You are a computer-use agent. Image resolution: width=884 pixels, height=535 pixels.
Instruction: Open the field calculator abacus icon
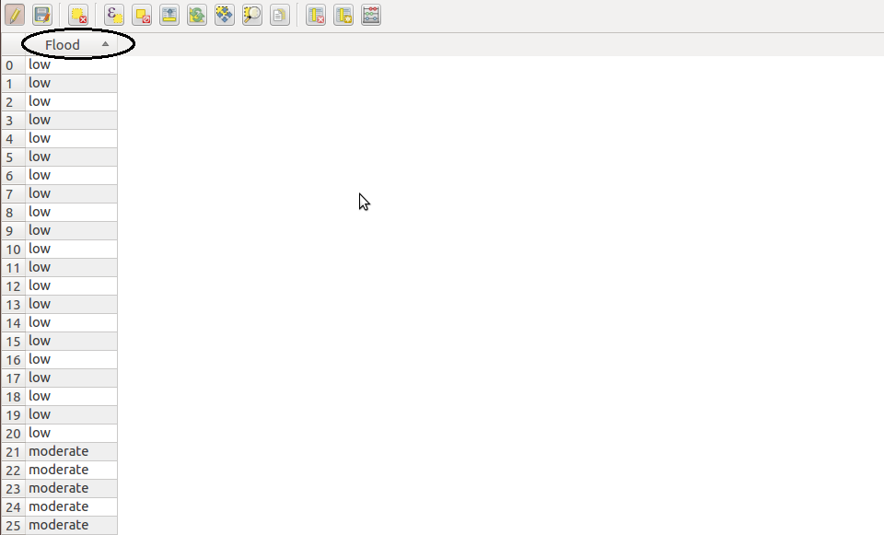(x=371, y=16)
